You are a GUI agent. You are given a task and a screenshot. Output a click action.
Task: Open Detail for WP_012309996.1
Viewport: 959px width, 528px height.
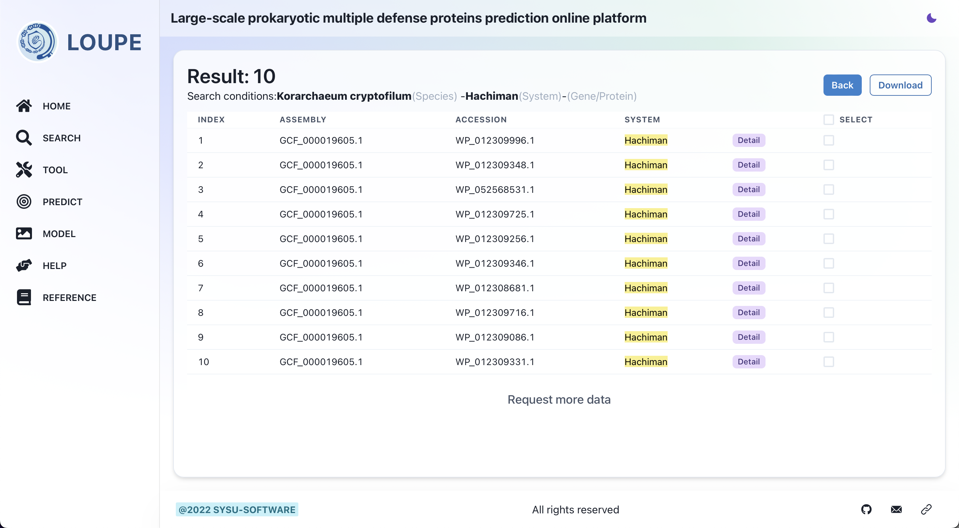pos(749,140)
